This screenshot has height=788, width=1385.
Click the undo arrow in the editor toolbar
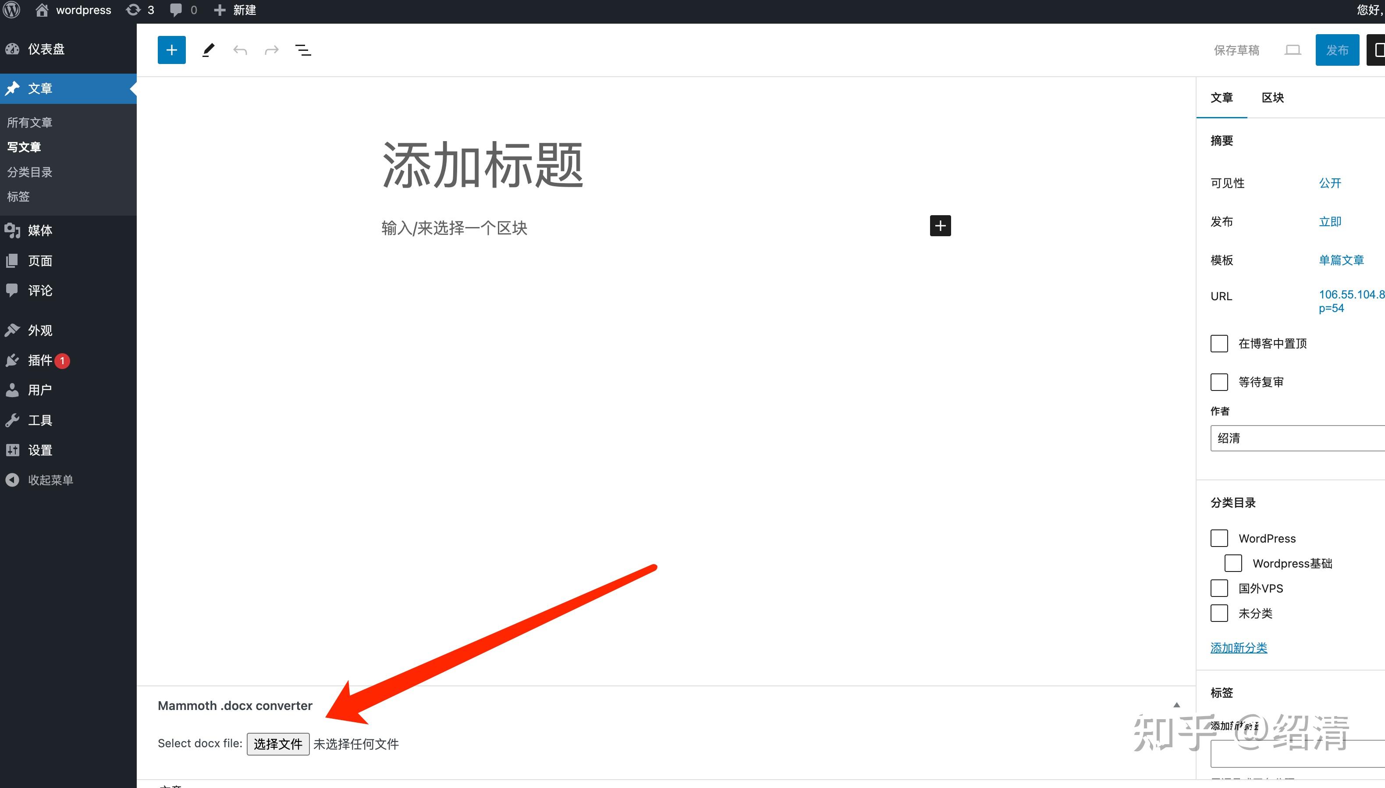(240, 49)
